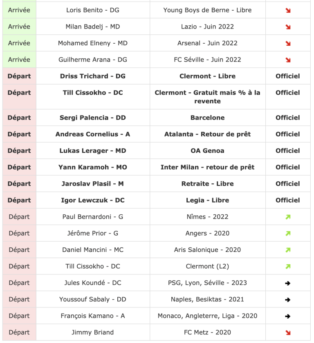Viewport: 314px width, 343px height.
Task: Select the red arrow beside Arsenal - Juin 2022
Action: click(288, 43)
